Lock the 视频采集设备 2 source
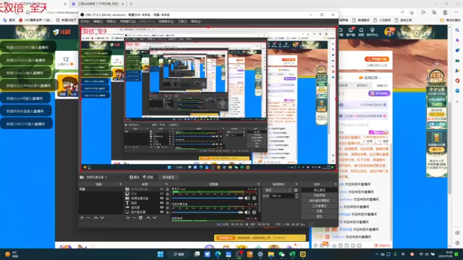The height and width of the screenshot is (260, 463). [167, 190]
